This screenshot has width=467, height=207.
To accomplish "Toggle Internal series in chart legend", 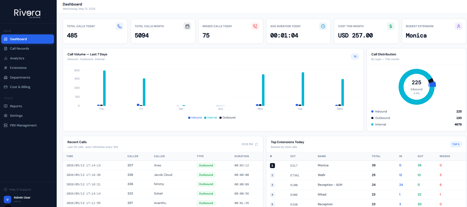I will tap(211, 118).
